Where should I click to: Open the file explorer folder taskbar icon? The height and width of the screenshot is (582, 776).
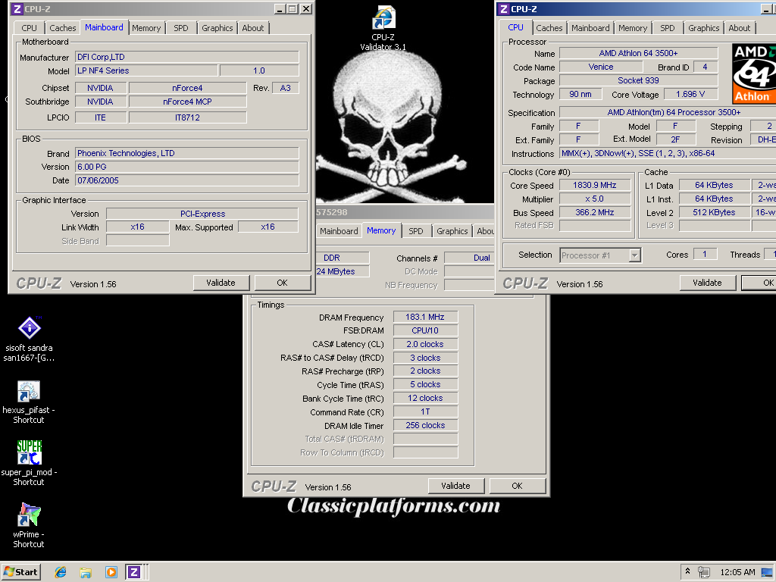86,573
